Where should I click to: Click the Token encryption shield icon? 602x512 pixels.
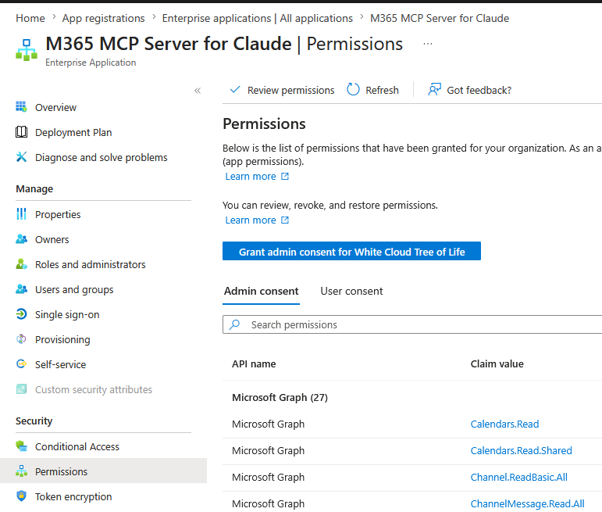coord(22,496)
